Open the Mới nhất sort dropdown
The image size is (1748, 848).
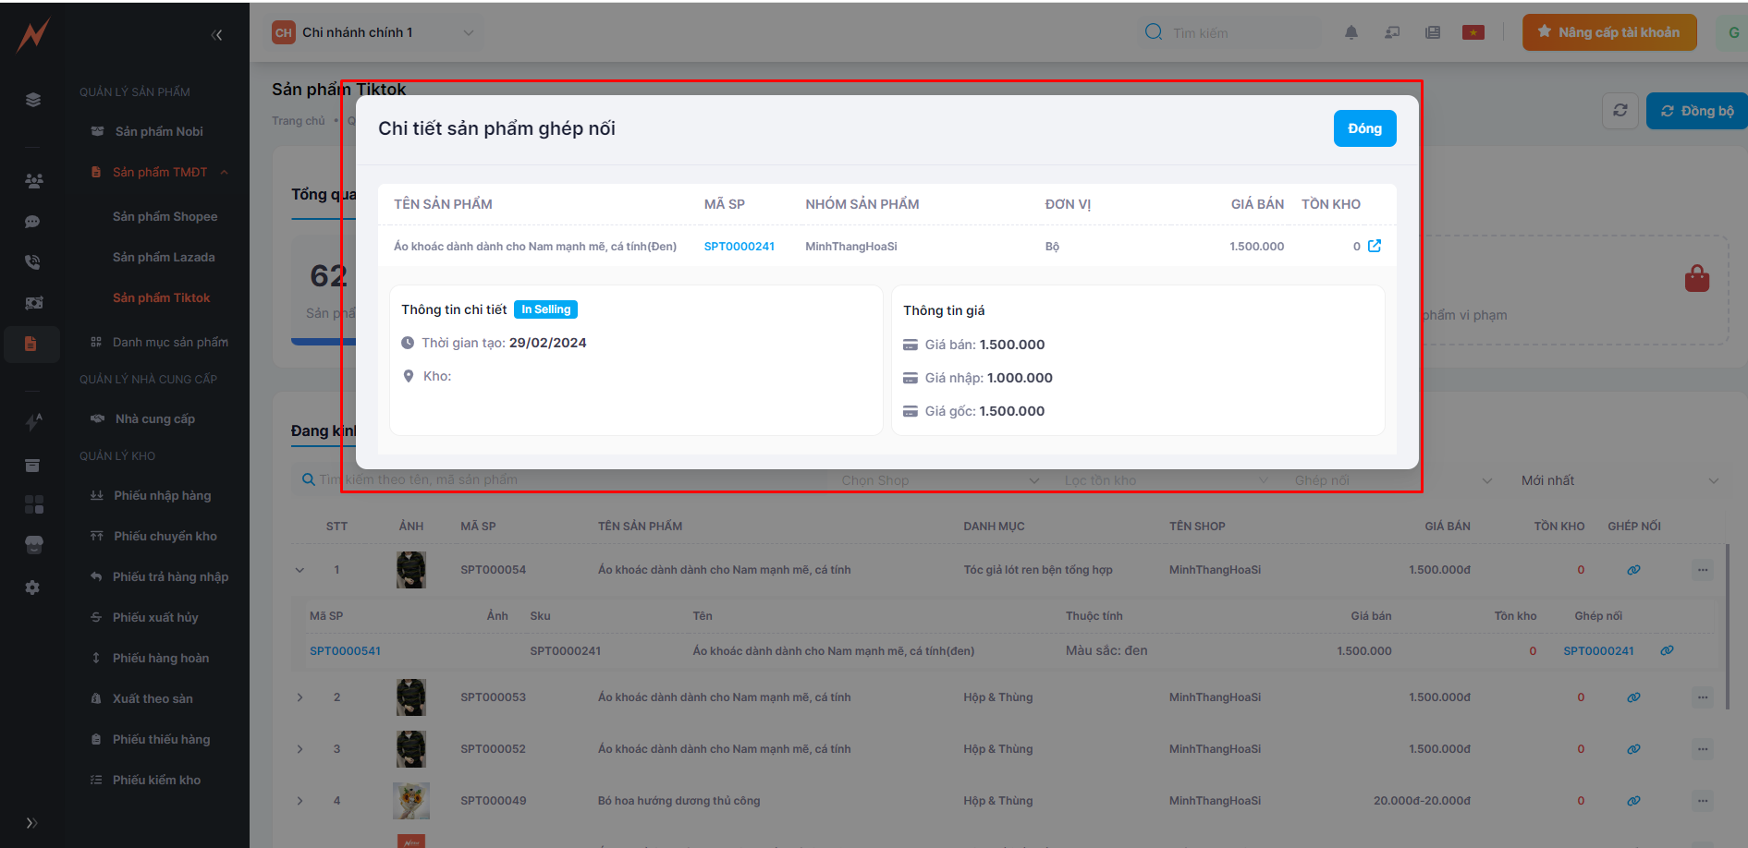click(1619, 480)
